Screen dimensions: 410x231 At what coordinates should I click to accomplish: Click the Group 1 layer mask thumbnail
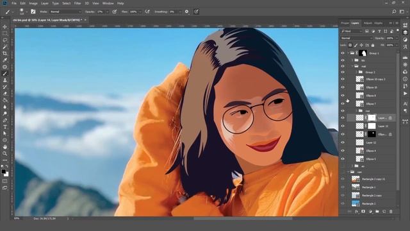[363, 53]
